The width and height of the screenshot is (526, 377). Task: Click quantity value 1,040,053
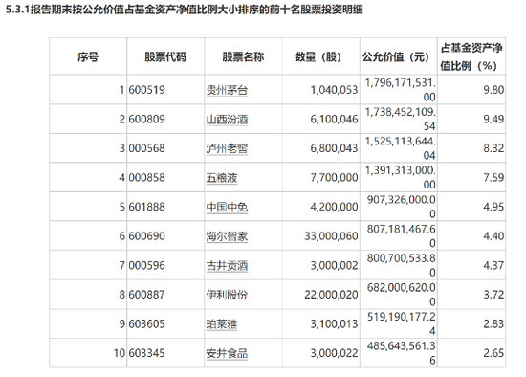pyautogui.click(x=334, y=90)
